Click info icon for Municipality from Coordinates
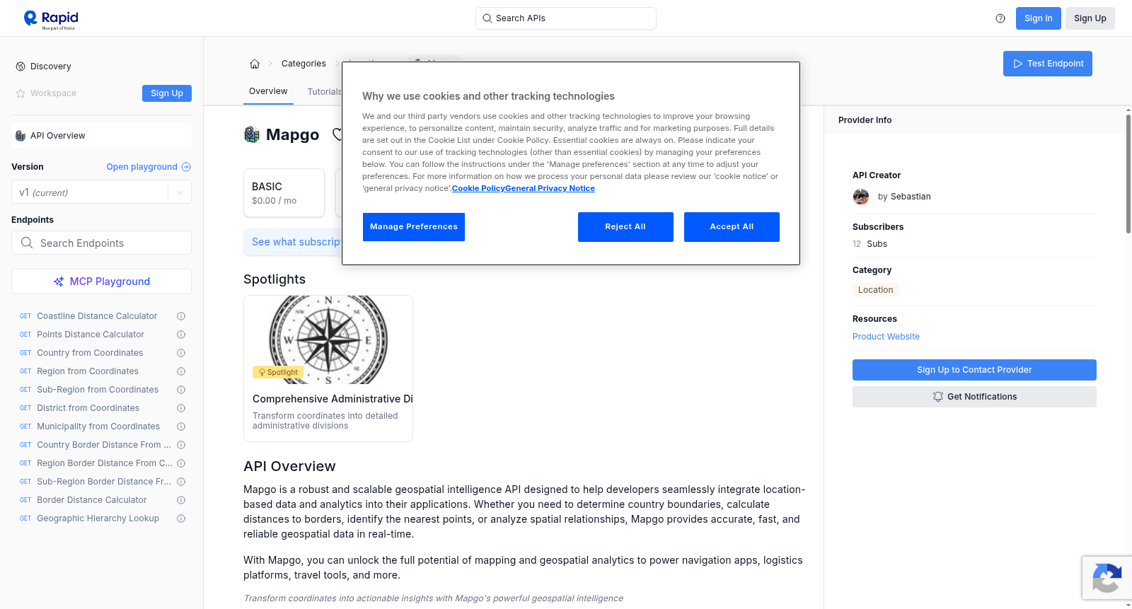This screenshot has width=1132, height=609. 181,427
